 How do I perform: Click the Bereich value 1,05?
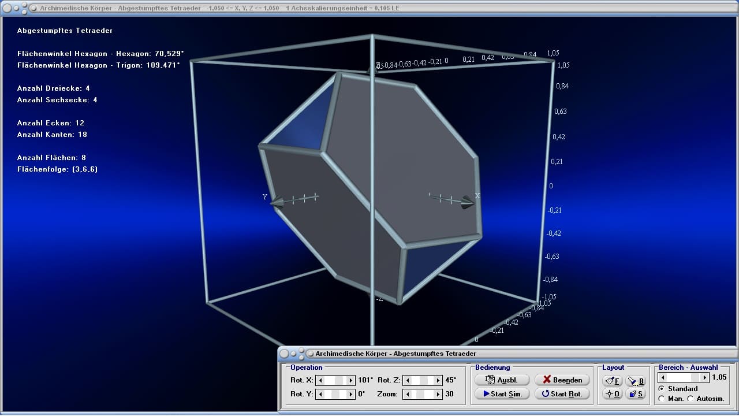[x=719, y=377]
